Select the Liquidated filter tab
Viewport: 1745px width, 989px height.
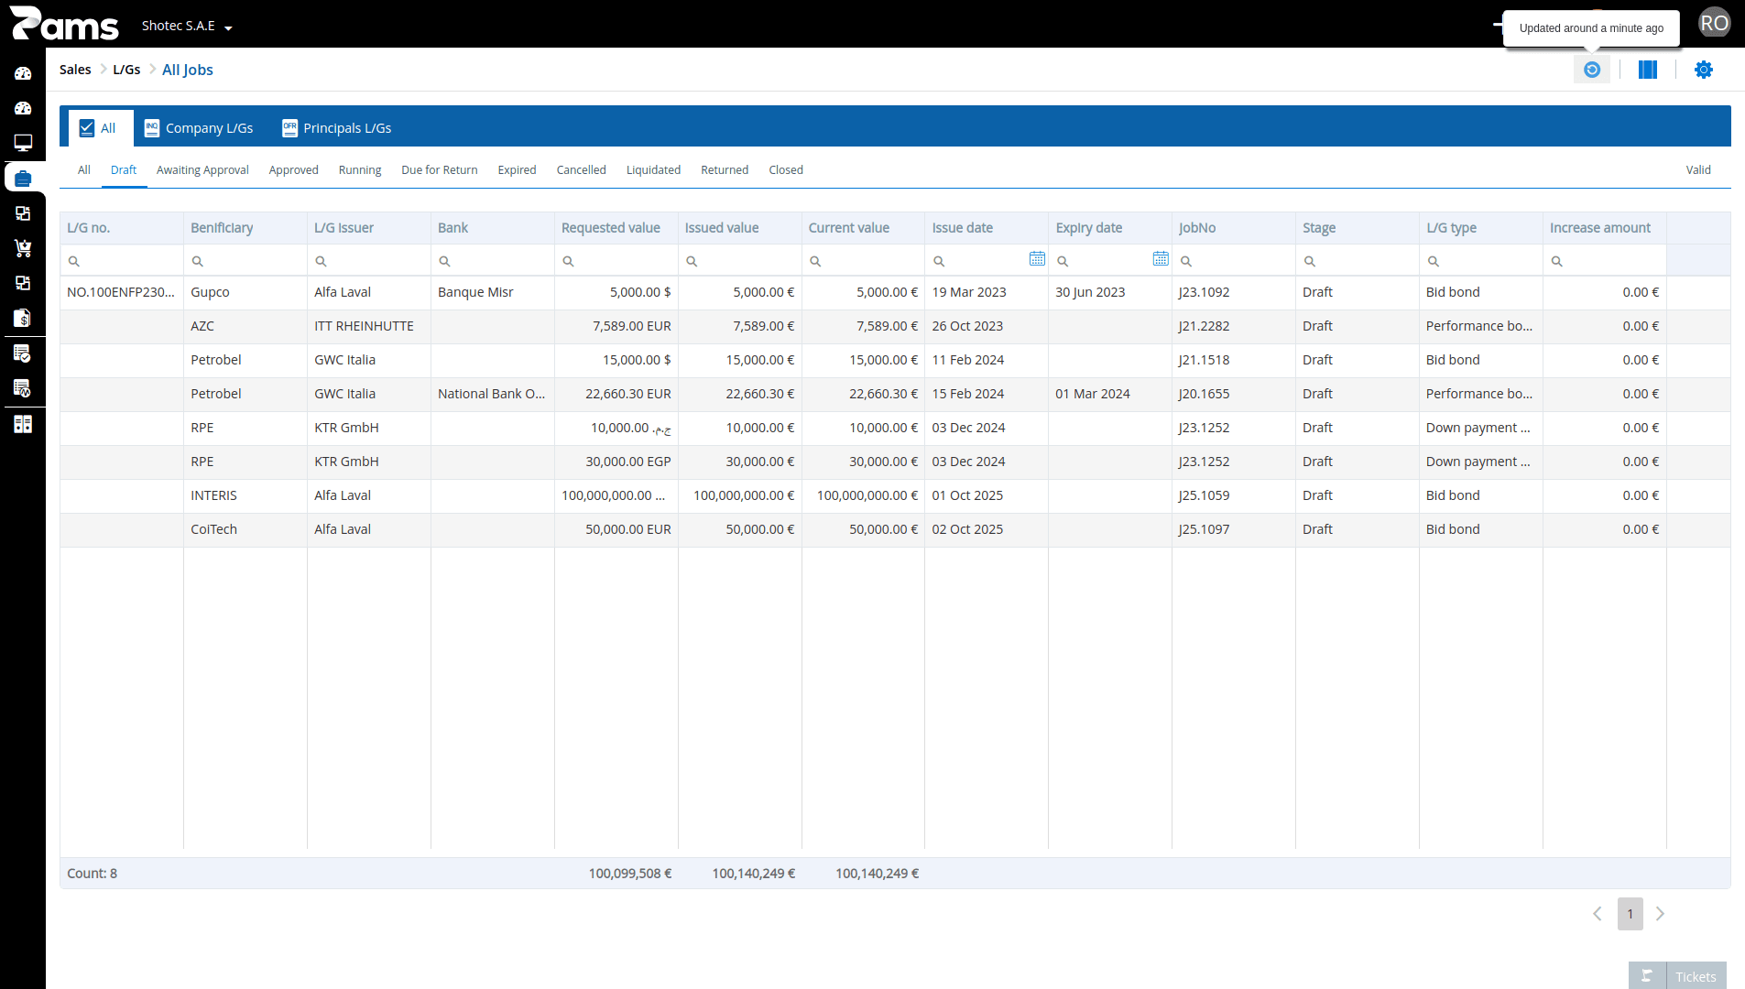click(x=654, y=170)
